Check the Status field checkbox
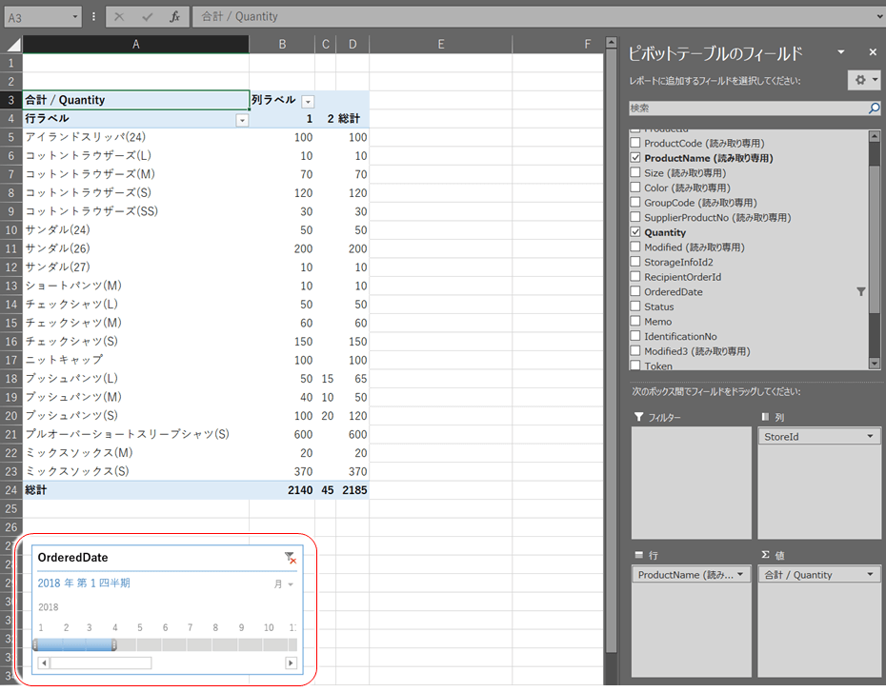Screen dimensions: 886x692 [x=635, y=306]
